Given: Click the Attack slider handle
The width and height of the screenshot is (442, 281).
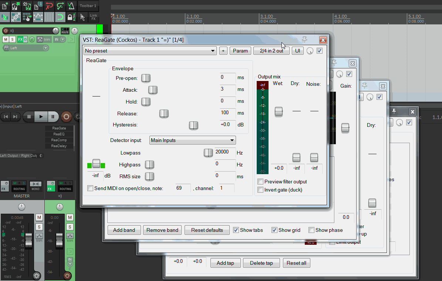Looking at the screenshot, I should [153, 90].
